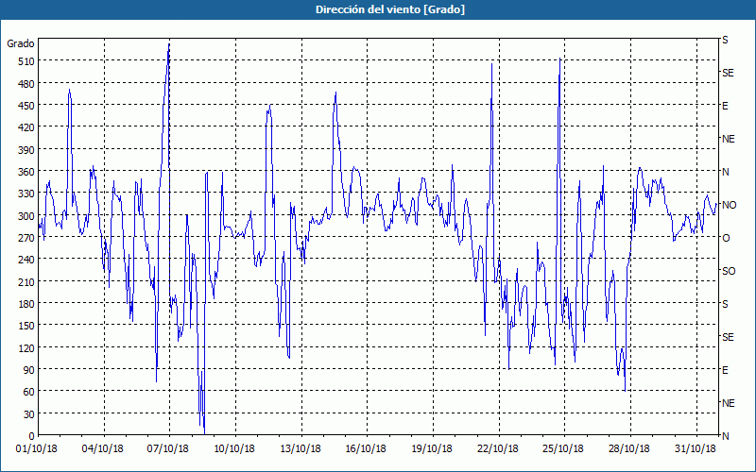Select the O compass label on right axis
This screenshot has height=472, width=756.
[x=726, y=239]
